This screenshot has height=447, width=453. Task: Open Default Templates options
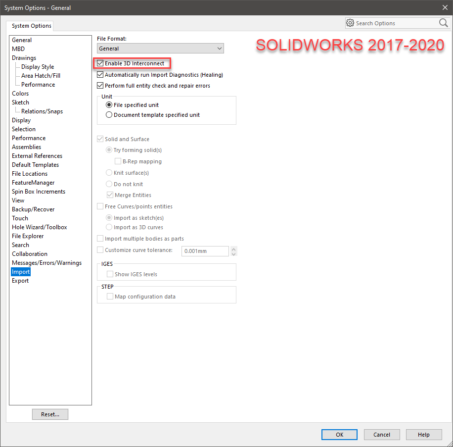tap(35, 165)
